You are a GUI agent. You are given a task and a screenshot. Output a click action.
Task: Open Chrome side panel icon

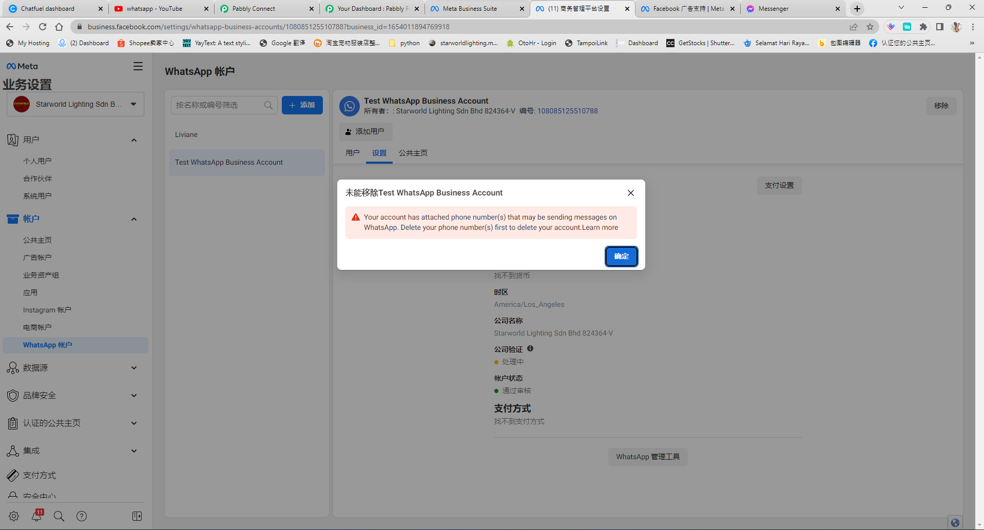coord(940,27)
